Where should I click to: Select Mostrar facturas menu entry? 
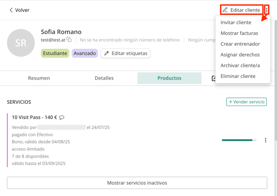pyautogui.click(x=239, y=33)
